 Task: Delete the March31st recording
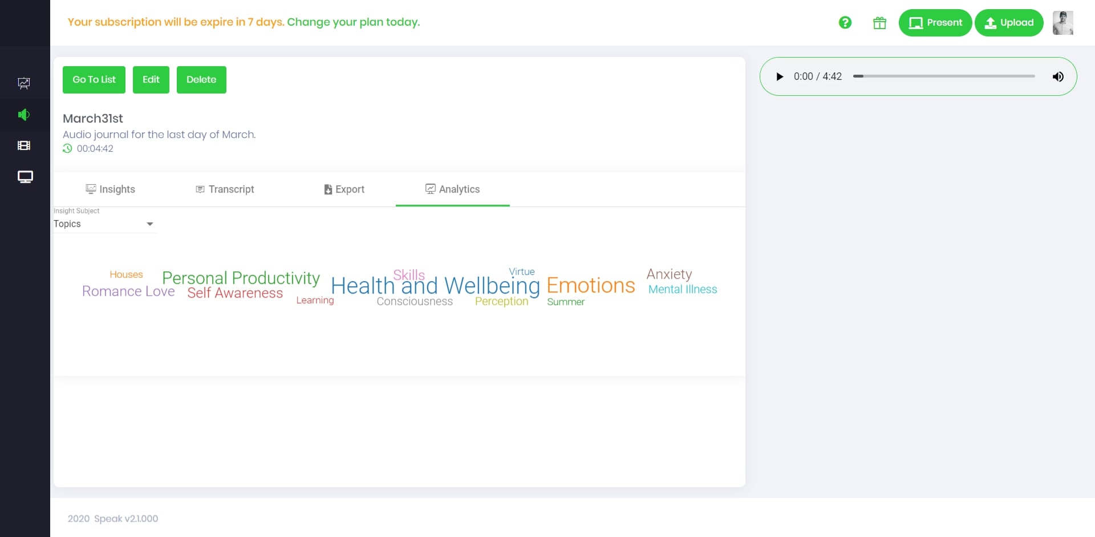201,80
